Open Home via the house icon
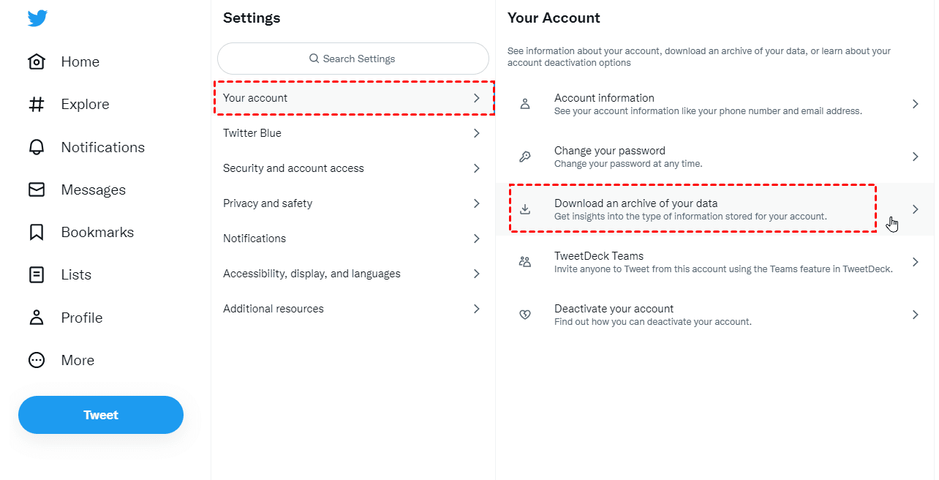 click(x=37, y=62)
